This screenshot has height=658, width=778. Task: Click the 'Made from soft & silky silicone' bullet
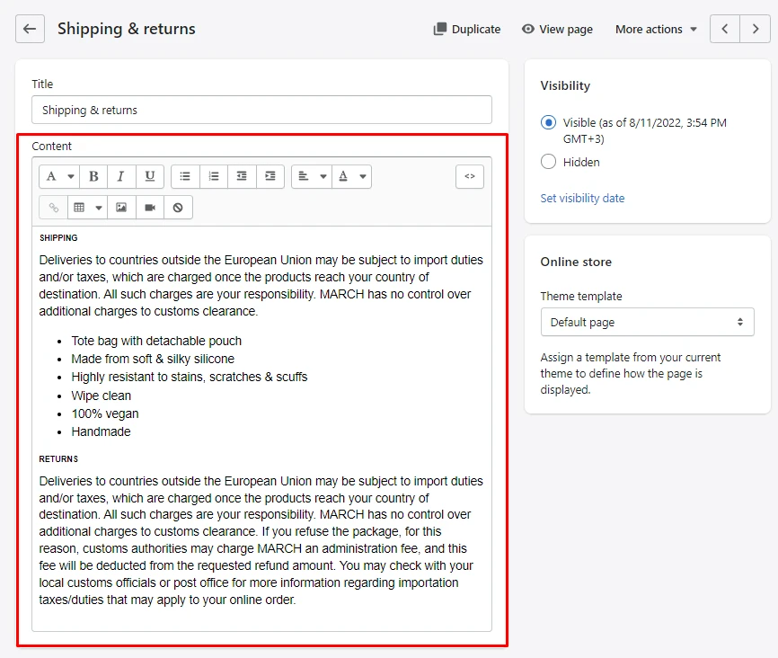[x=153, y=359]
